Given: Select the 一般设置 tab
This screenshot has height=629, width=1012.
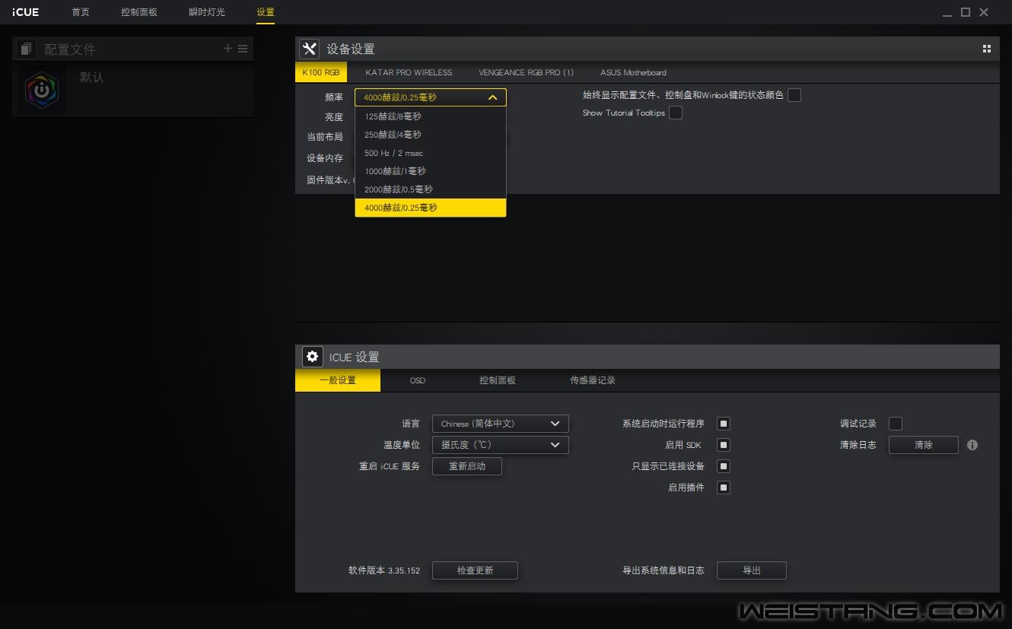Looking at the screenshot, I should (x=338, y=380).
